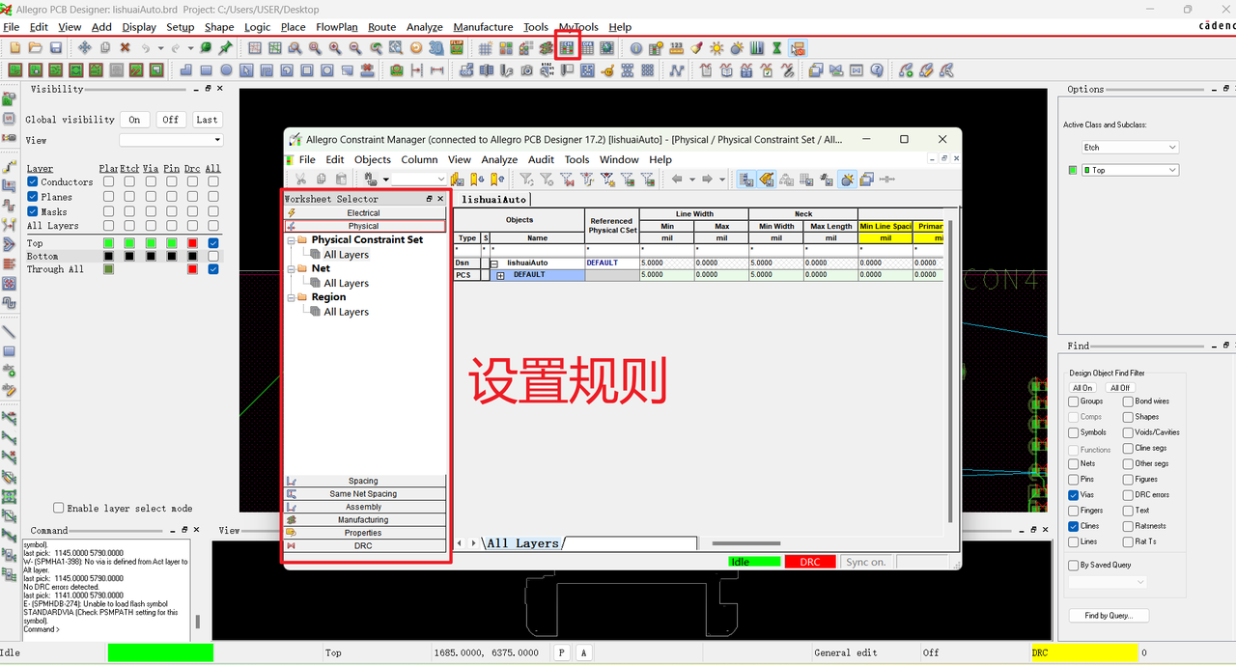1236x665 pixels.
Task: Click the 3D viewer icon
Action: click(436, 47)
